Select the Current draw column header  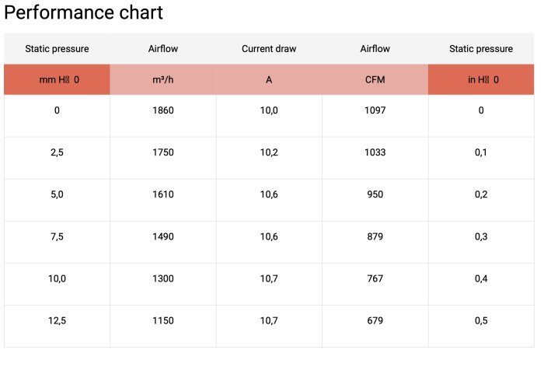click(269, 49)
